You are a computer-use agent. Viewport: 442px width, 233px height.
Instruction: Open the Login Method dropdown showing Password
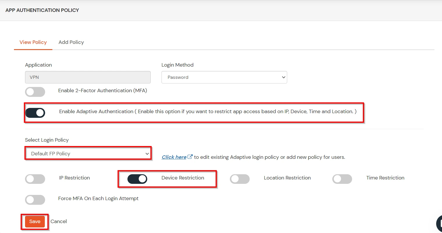pyautogui.click(x=224, y=77)
